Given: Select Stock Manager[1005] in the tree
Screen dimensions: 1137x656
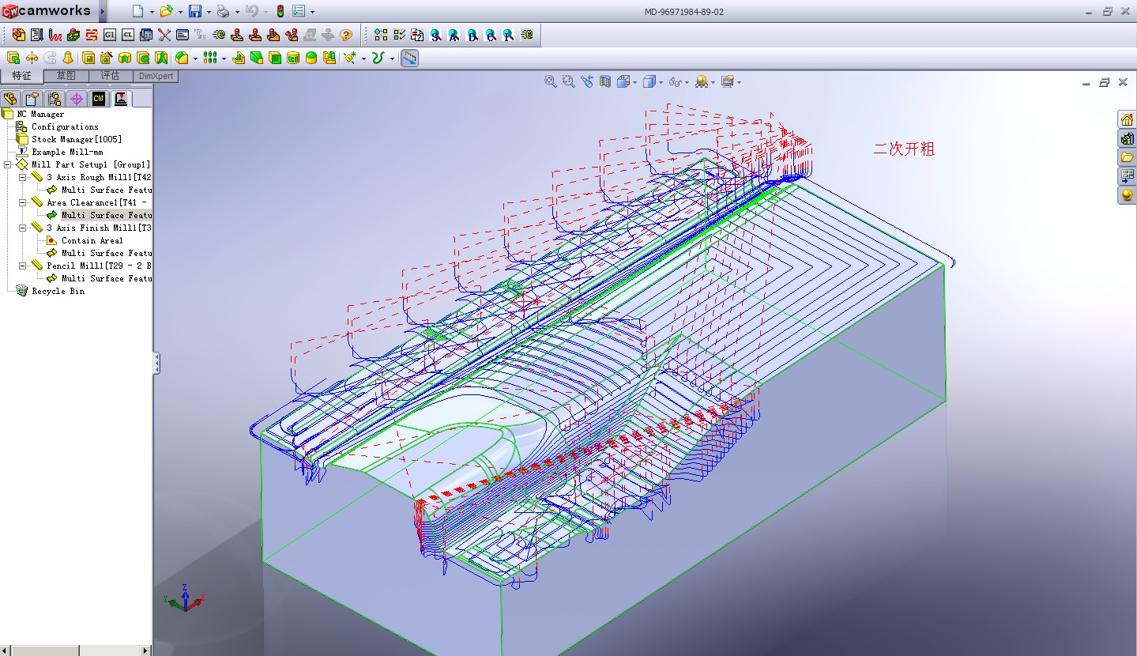Looking at the screenshot, I should coord(77,139).
